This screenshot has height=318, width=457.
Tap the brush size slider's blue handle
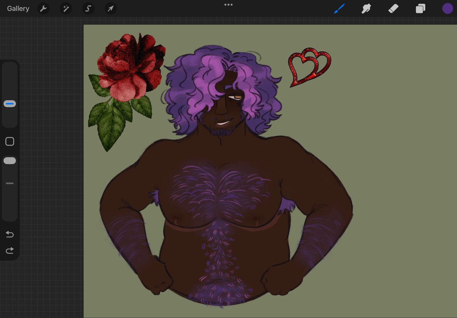[10, 103]
